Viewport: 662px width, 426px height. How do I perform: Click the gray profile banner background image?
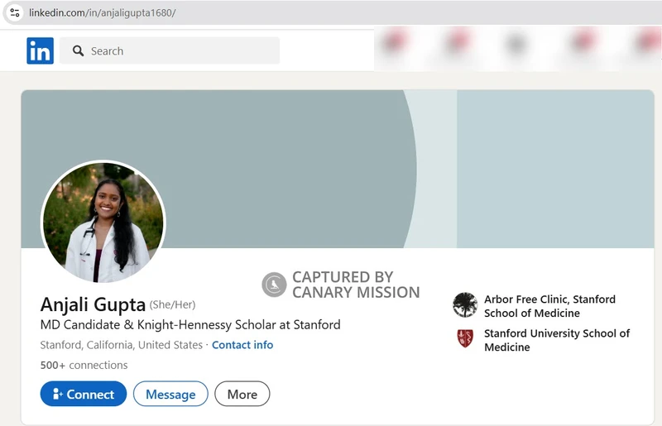338,169
